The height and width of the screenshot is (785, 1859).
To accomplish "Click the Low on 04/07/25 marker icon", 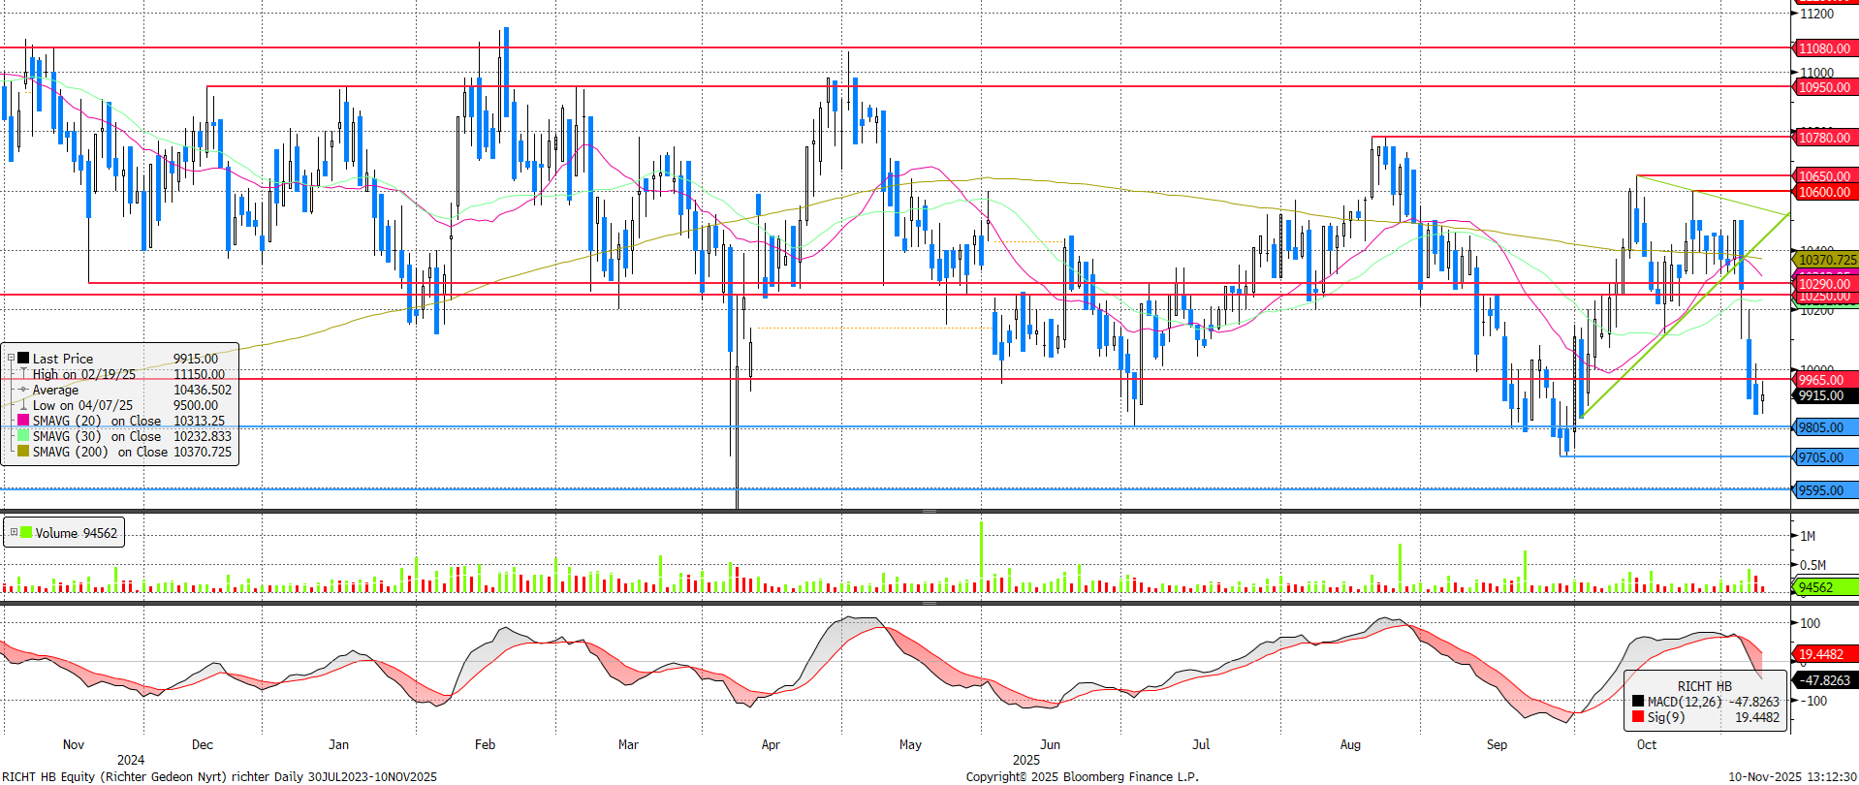I will (x=23, y=405).
